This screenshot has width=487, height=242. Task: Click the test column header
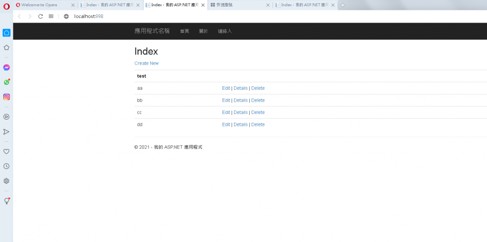coord(142,76)
